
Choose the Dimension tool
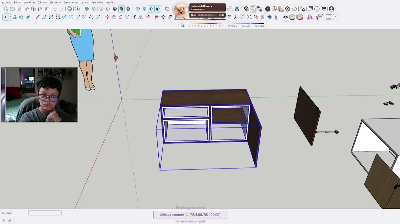coord(163,17)
